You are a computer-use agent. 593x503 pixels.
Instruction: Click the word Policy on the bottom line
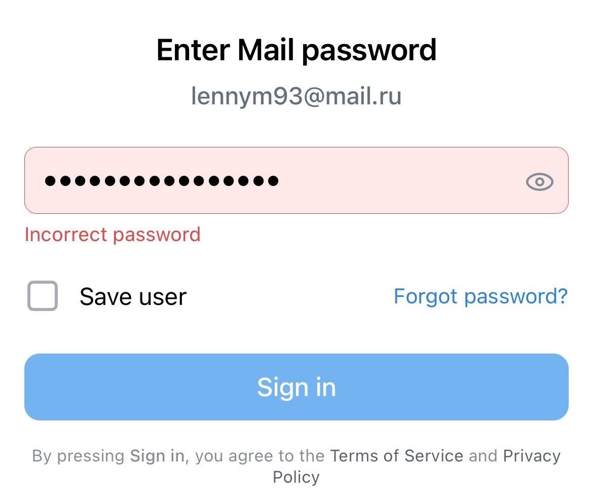296,477
